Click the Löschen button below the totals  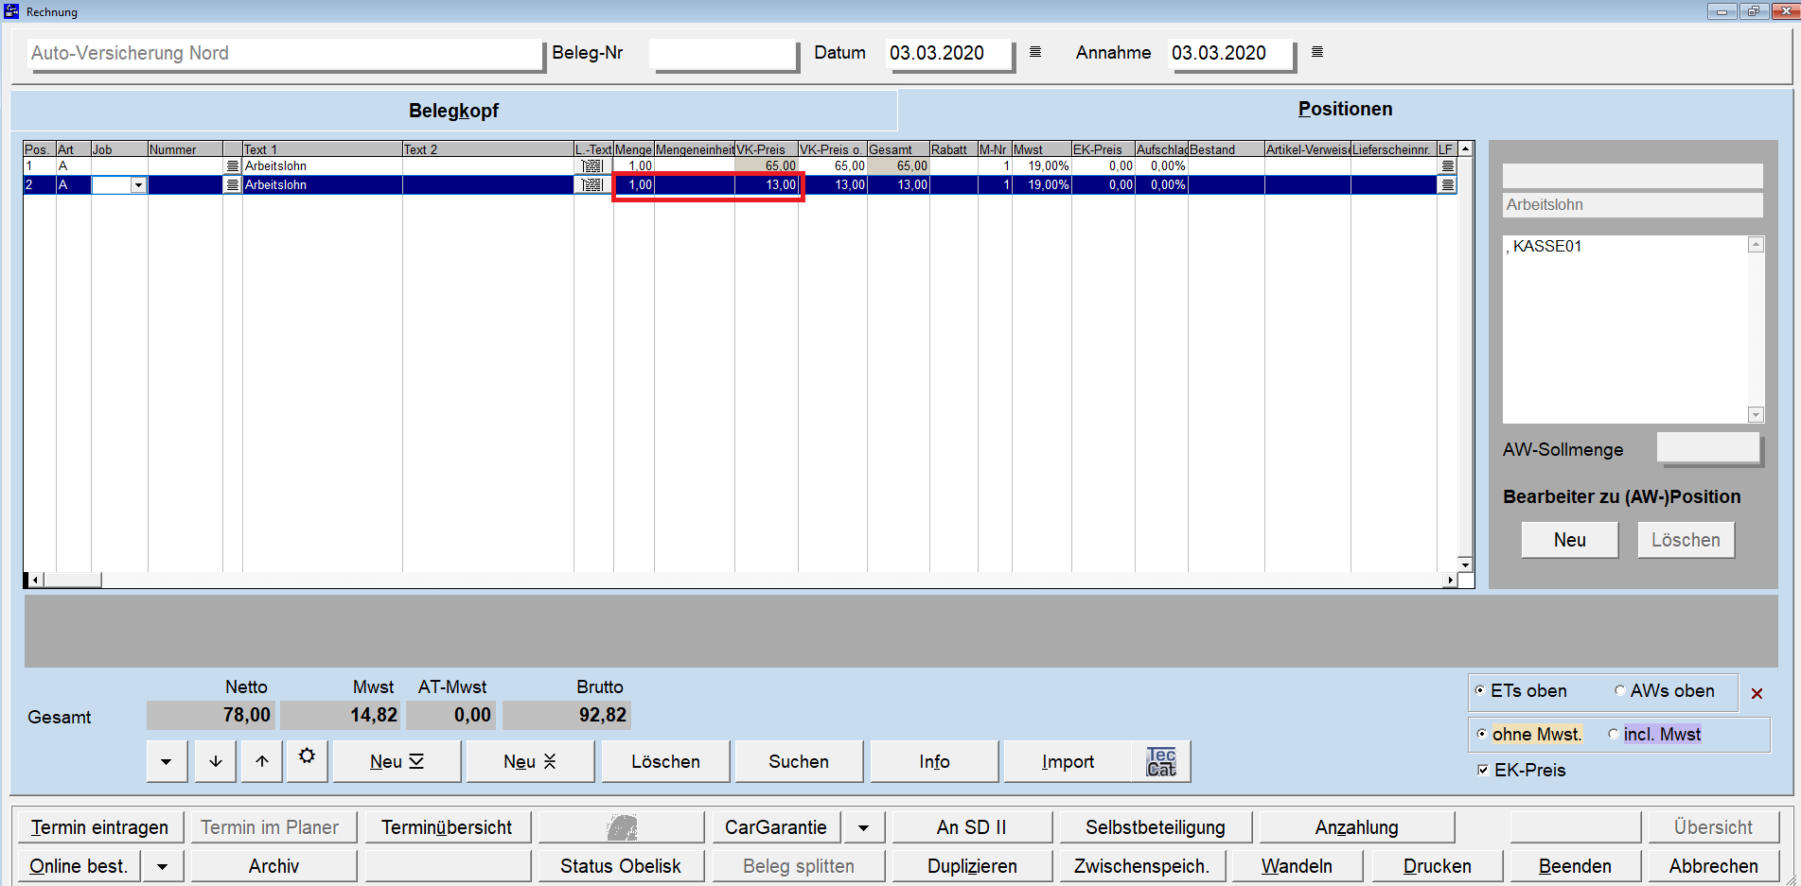click(x=665, y=761)
